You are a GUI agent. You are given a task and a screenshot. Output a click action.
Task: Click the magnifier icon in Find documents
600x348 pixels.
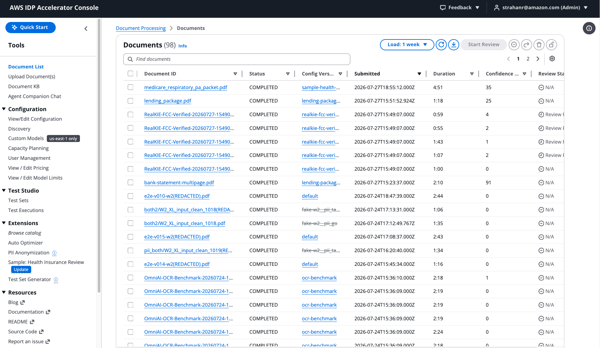[130, 59]
